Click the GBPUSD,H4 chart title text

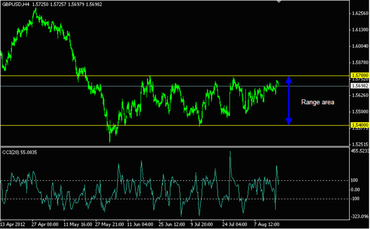click(16, 4)
